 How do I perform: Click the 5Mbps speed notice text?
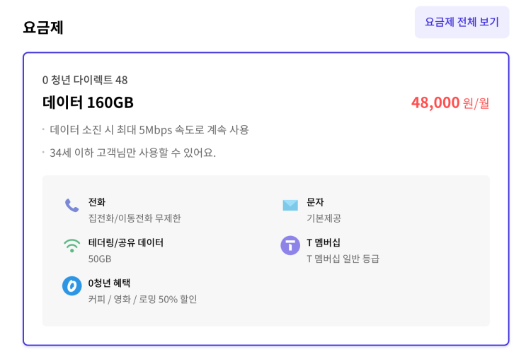click(149, 130)
